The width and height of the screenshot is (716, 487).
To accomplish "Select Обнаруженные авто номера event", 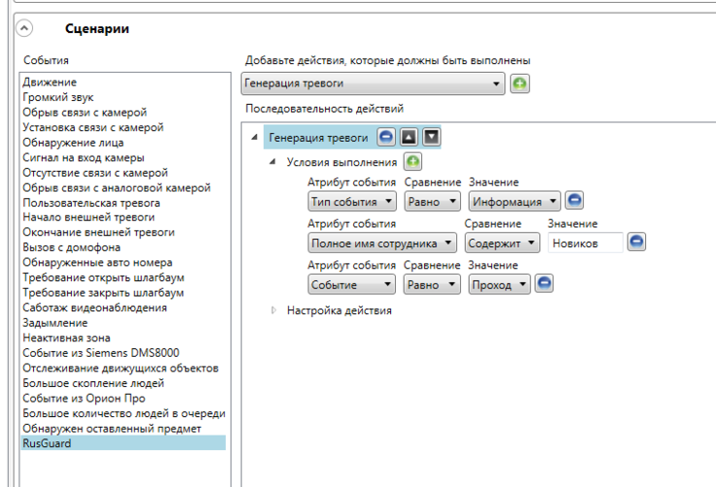I will 97,262.
